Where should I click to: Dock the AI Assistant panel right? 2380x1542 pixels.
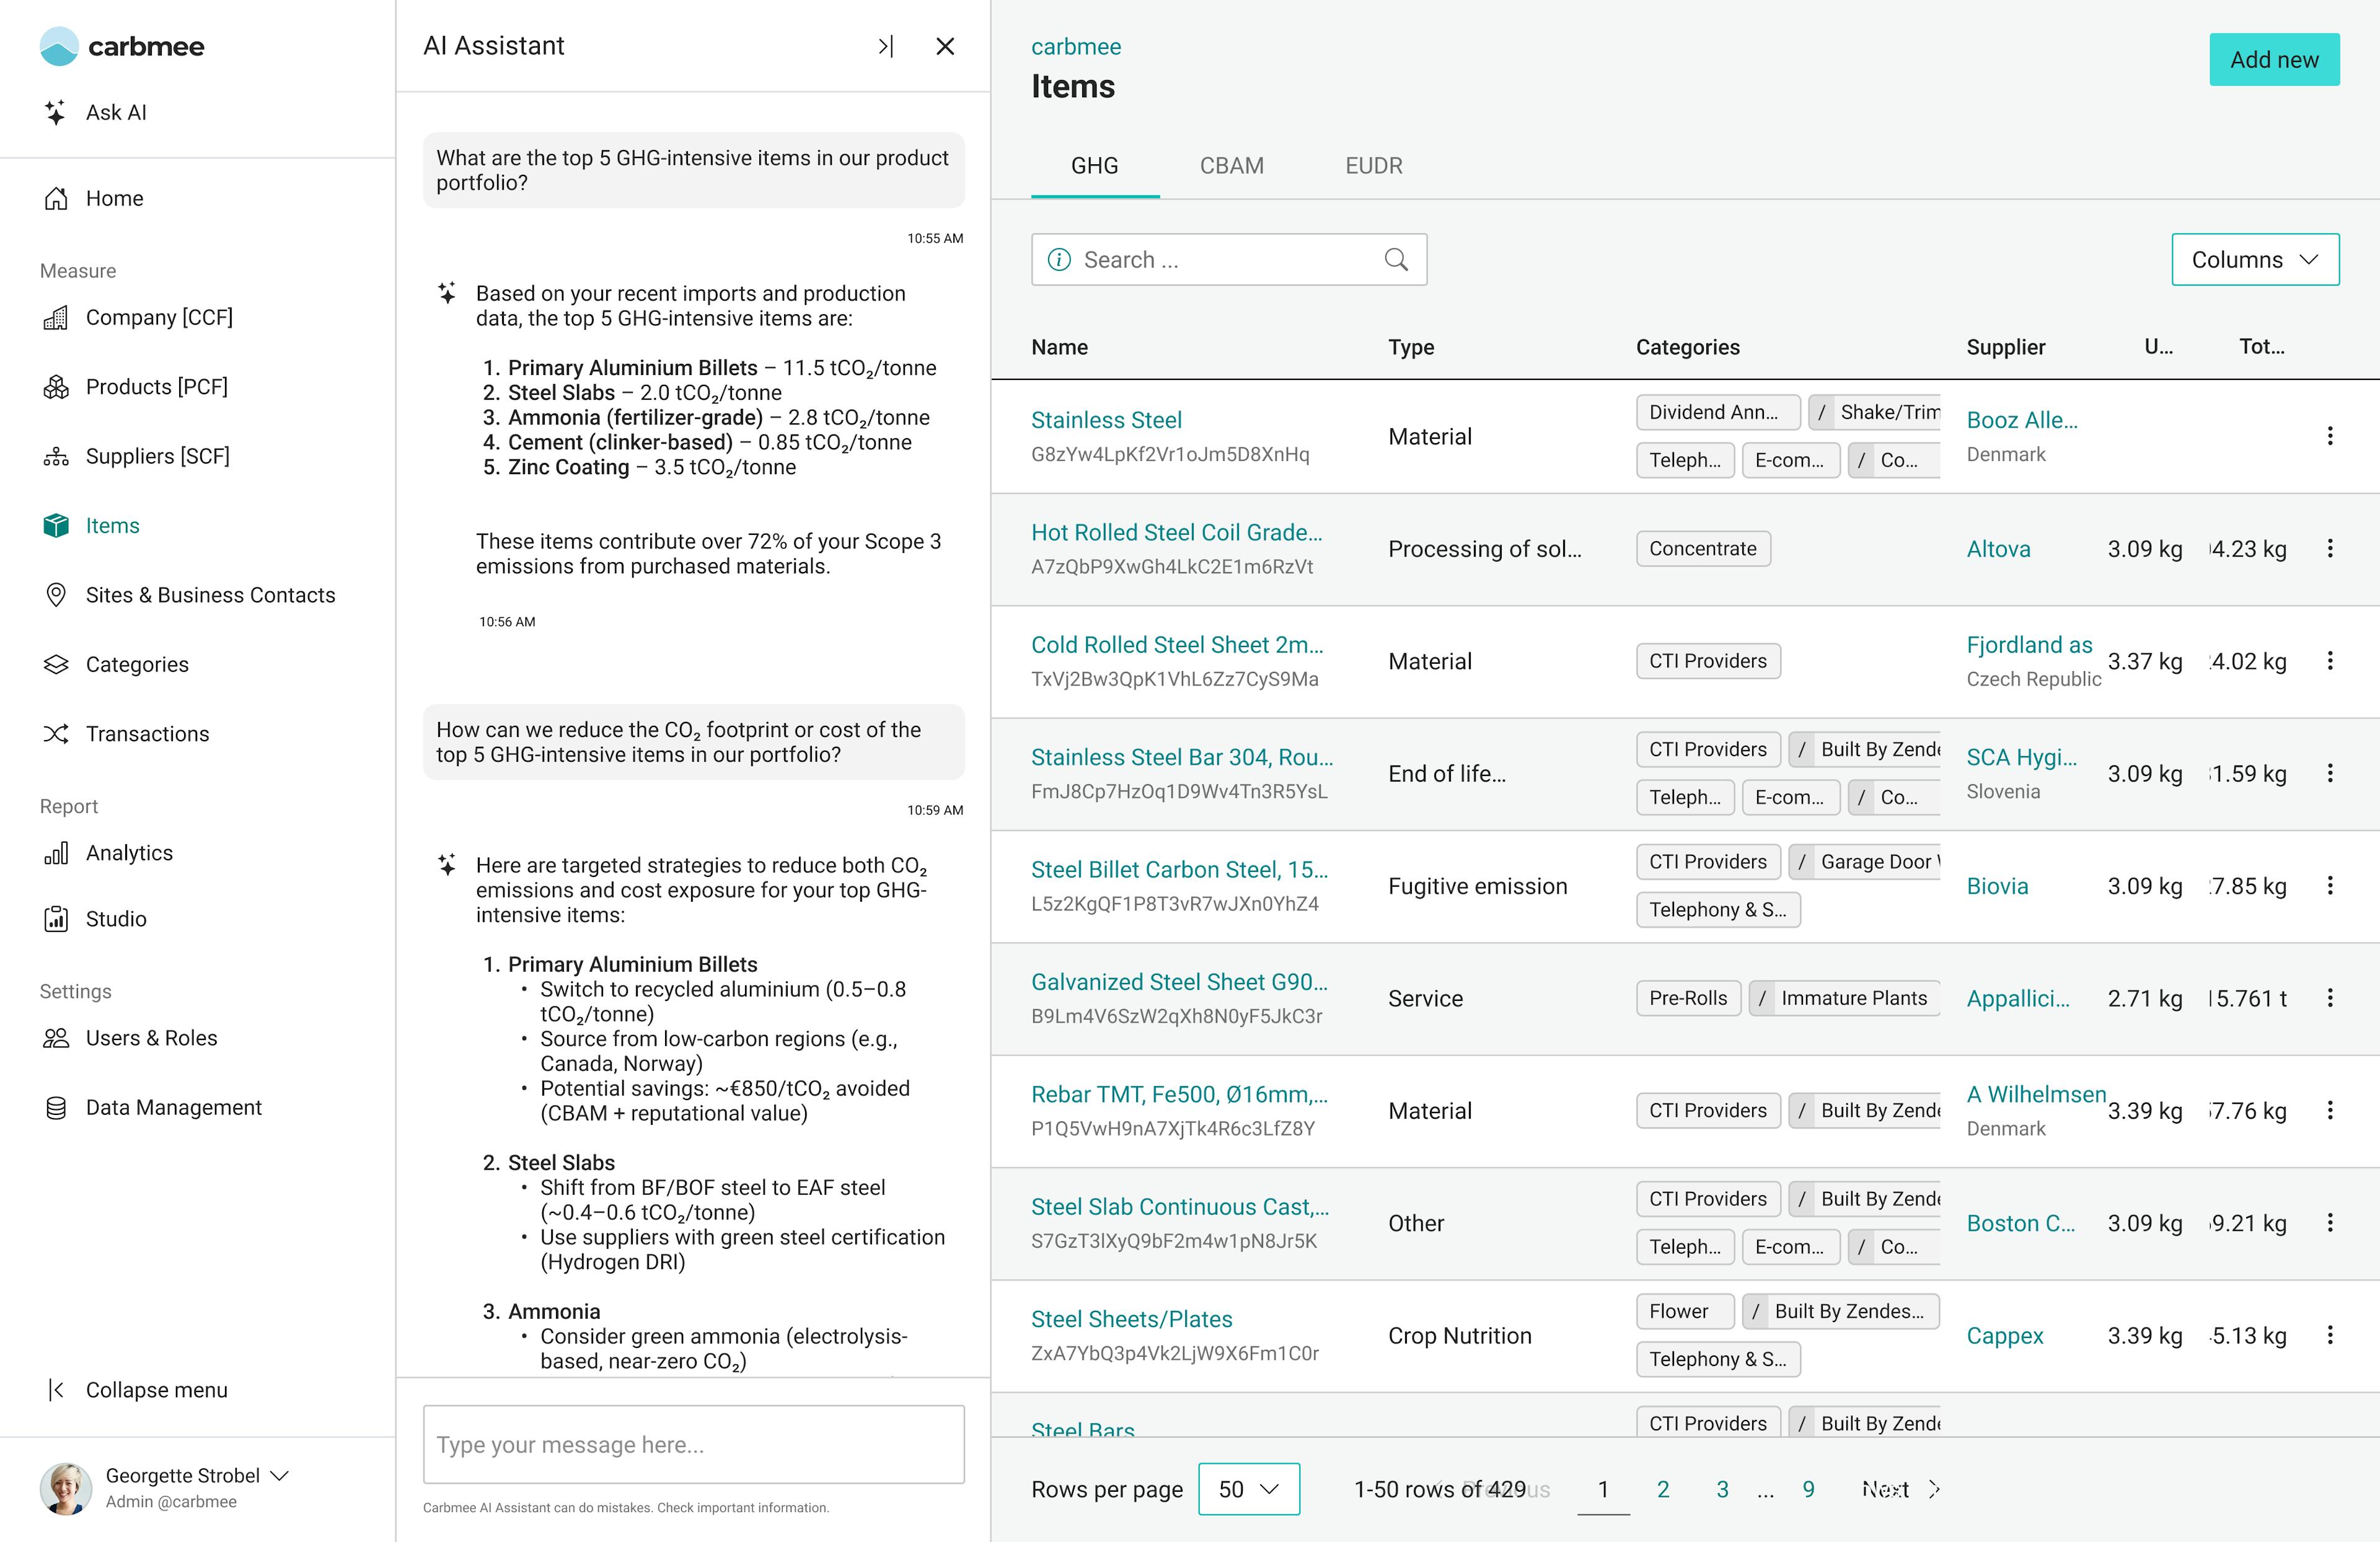click(x=885, y=46)
